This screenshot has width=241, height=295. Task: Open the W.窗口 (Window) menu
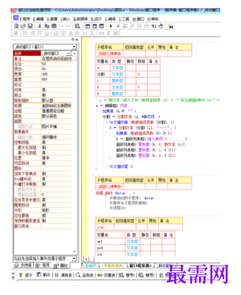coord(138,19)
